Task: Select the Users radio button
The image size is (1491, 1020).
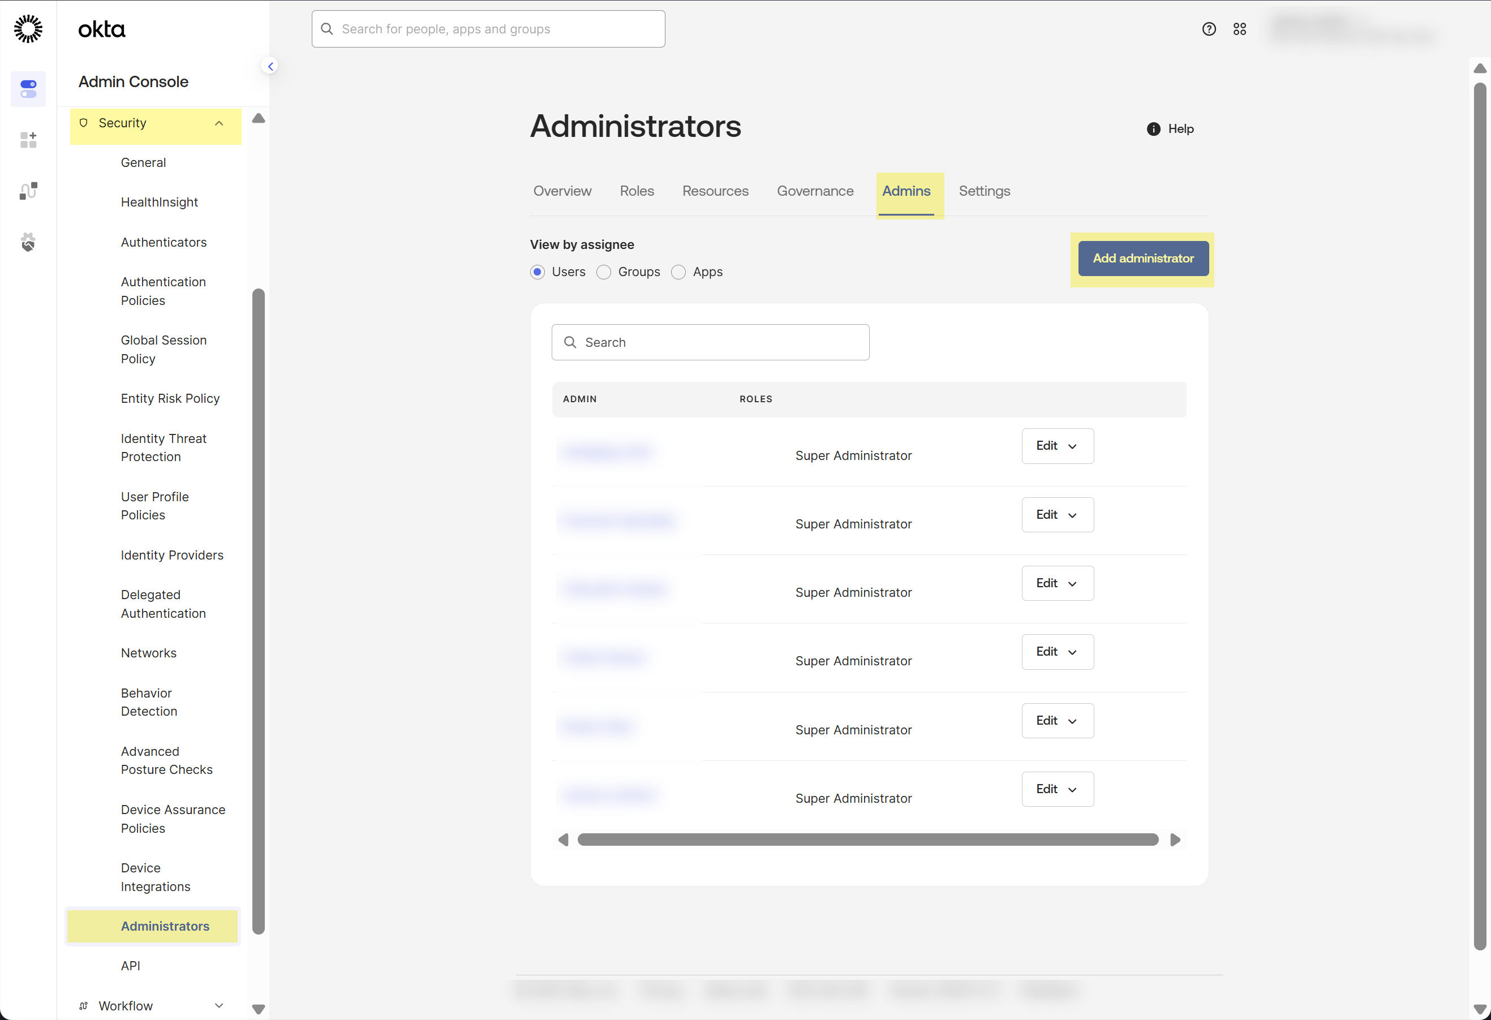Action: tap(538, 272)
